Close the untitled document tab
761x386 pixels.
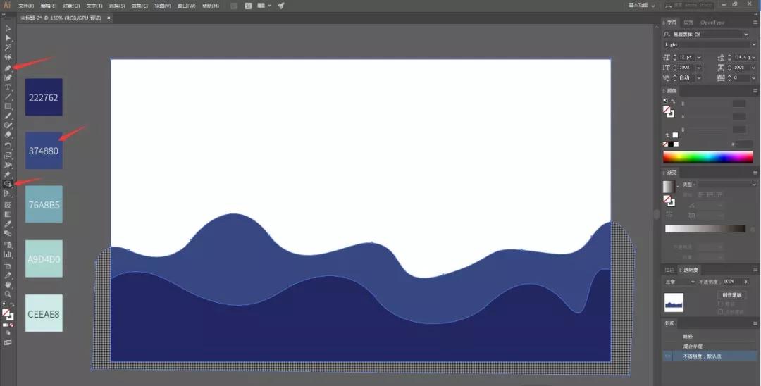[109, 18]
